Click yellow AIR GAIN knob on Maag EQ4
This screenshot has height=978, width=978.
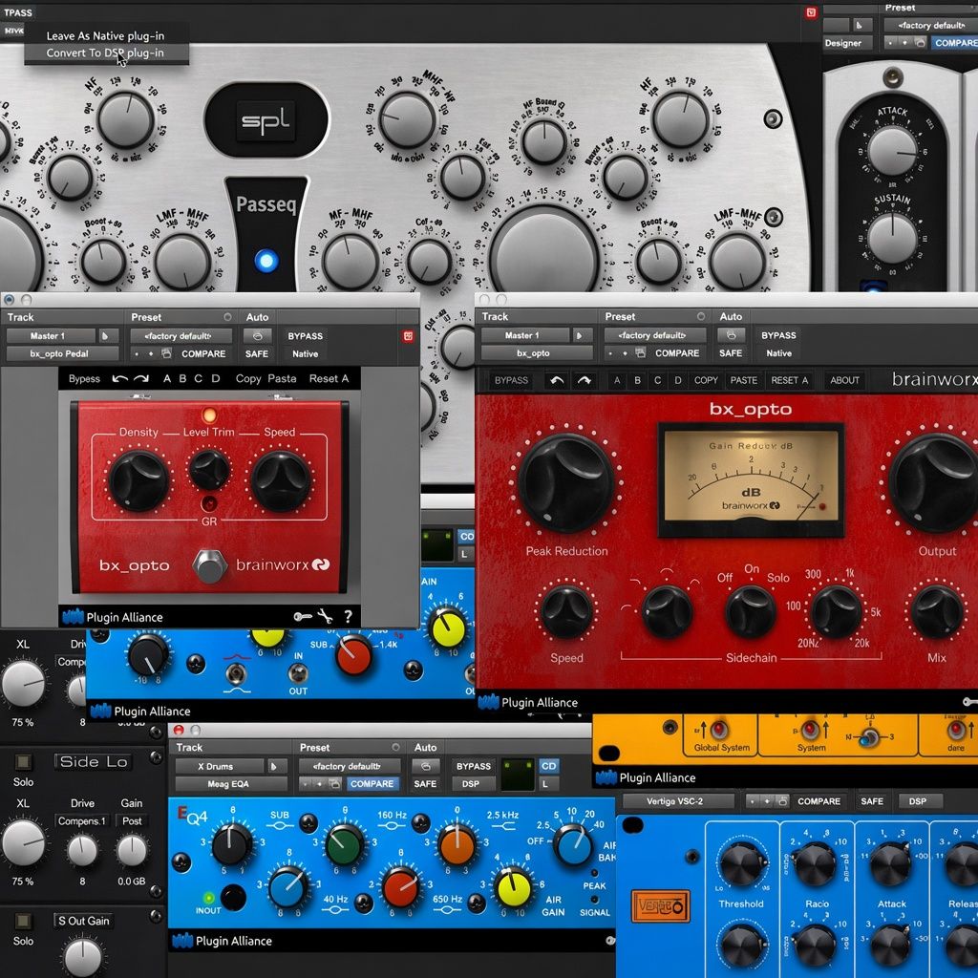click(512, 887)
